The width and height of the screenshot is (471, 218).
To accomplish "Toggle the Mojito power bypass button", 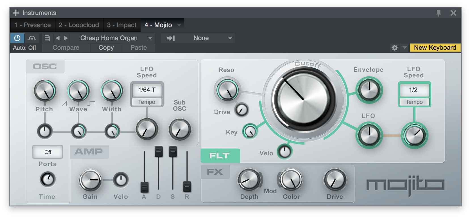I will click(17, 38).
